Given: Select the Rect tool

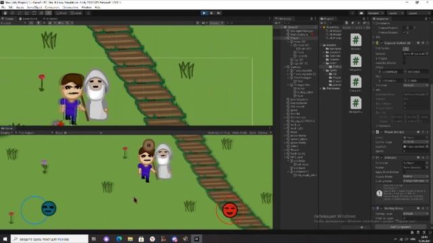Looking at the screenshot, I should tap(34, 13).
